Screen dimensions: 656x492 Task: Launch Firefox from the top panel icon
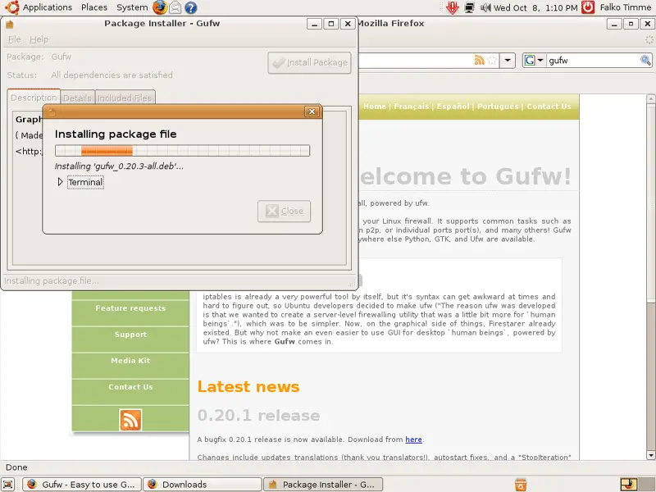(x=159, y=7)
